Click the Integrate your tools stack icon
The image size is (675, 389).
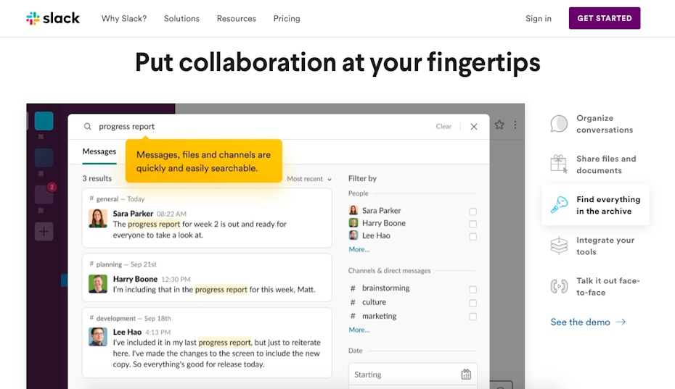pos(559,246)
